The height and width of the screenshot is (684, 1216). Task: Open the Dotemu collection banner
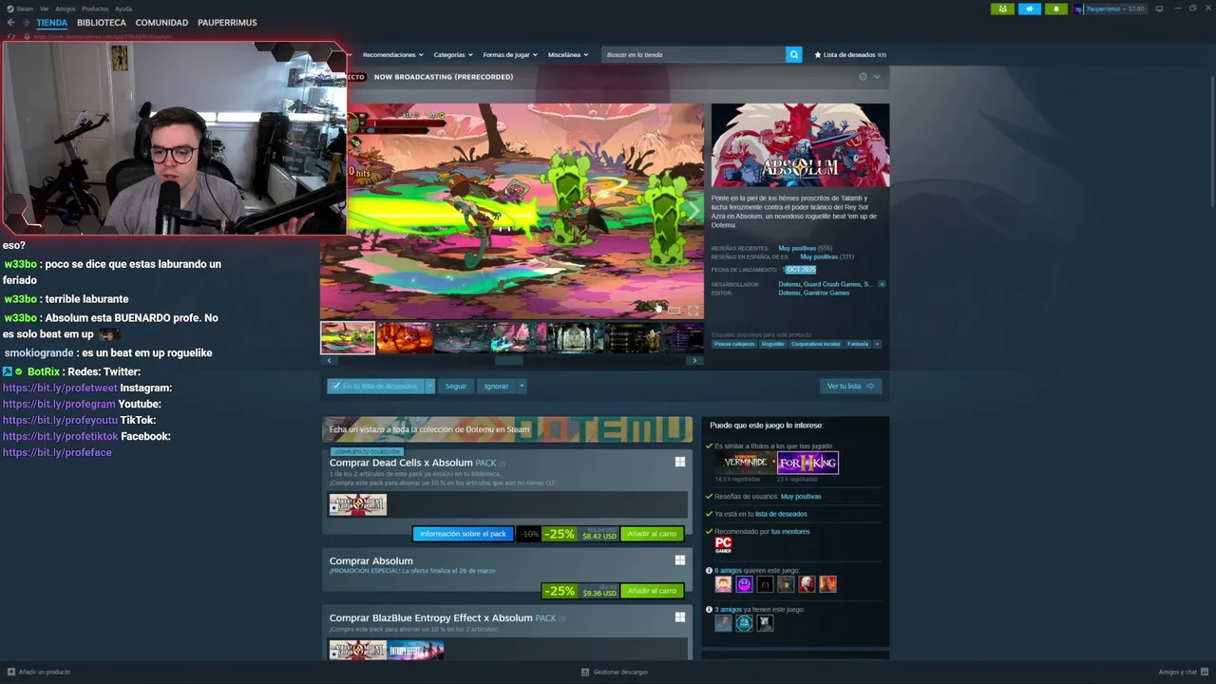pos(507,429)
